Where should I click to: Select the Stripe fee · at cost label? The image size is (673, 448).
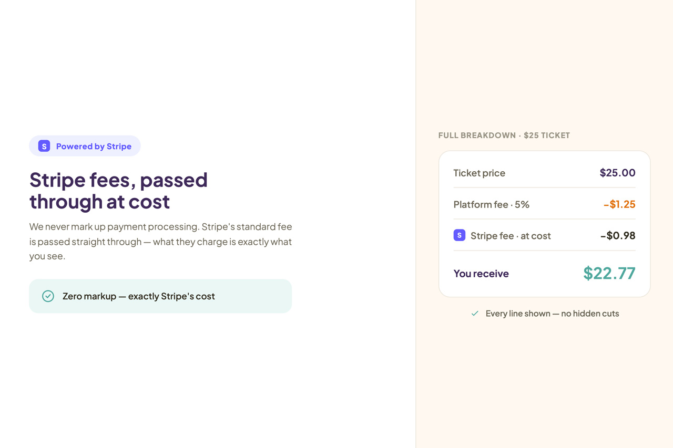pos(511,236)
